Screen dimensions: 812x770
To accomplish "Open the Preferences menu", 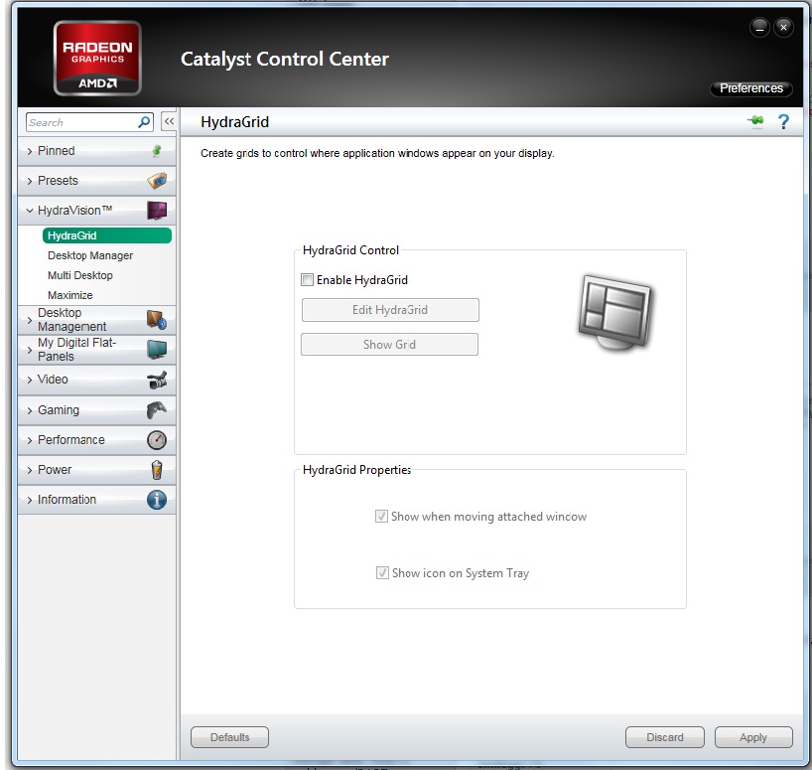I will pos(750,88).
